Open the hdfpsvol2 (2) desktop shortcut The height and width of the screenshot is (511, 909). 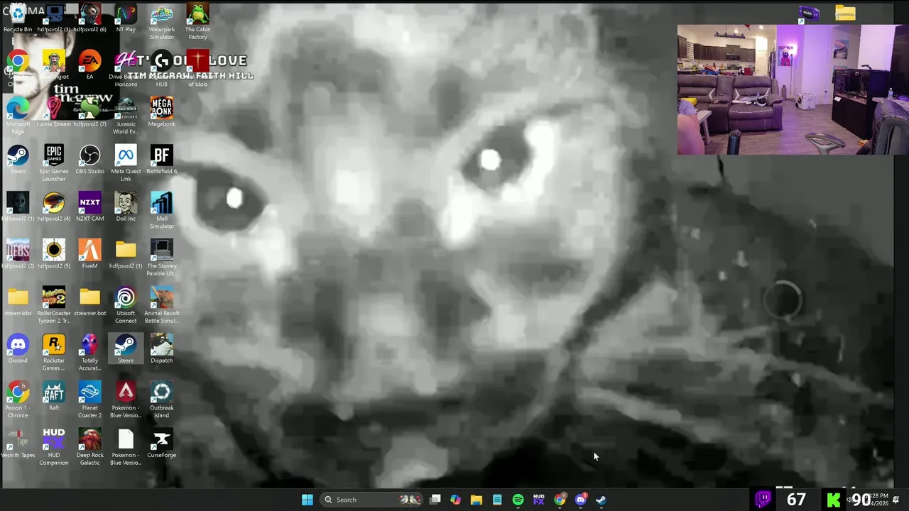tap(18, 255)
